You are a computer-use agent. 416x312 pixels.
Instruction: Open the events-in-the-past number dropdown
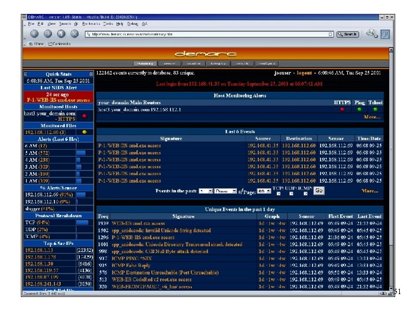point(206,191)
